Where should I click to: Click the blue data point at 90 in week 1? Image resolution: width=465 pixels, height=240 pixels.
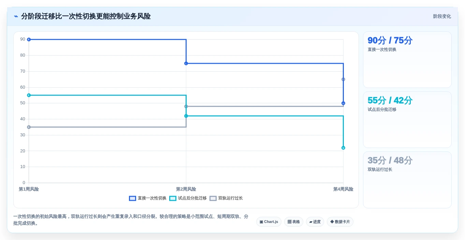tap(29, 40)
